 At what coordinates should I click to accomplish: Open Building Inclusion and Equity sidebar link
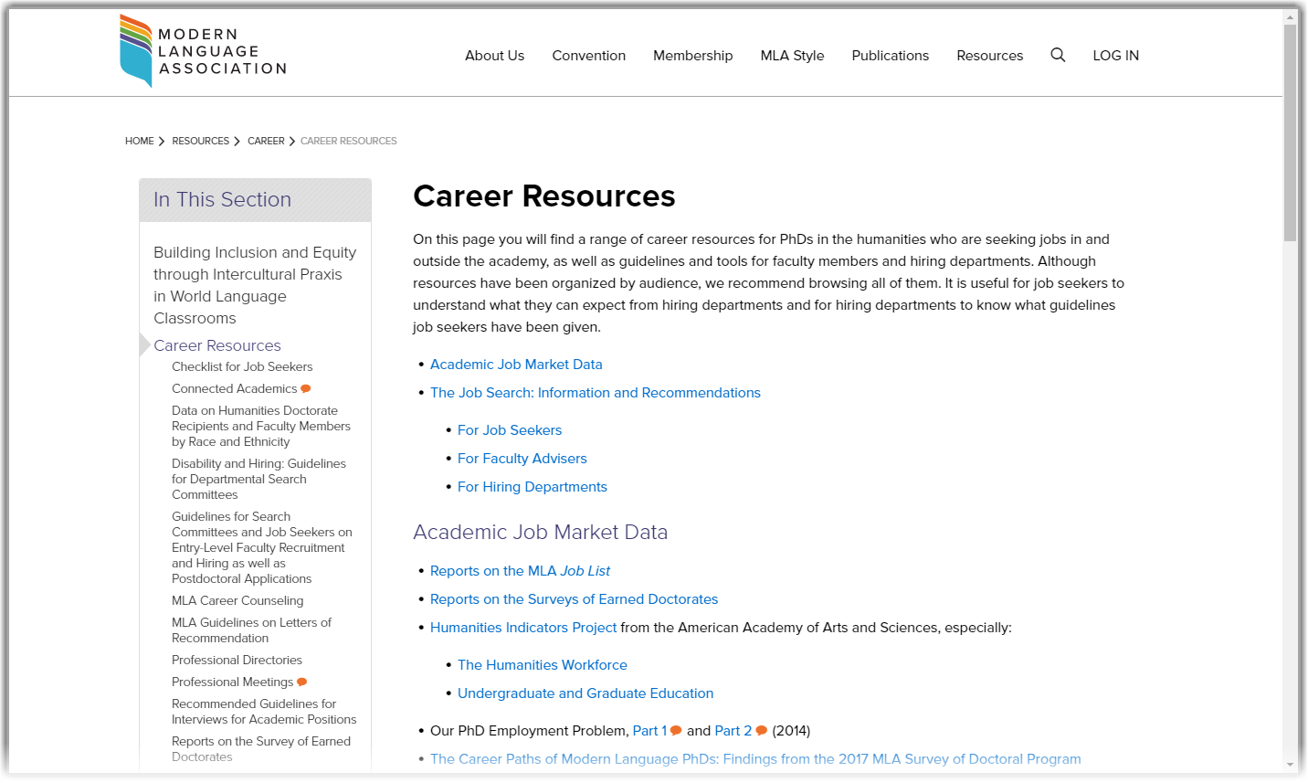pyautogui.click(x=255, y=285)
